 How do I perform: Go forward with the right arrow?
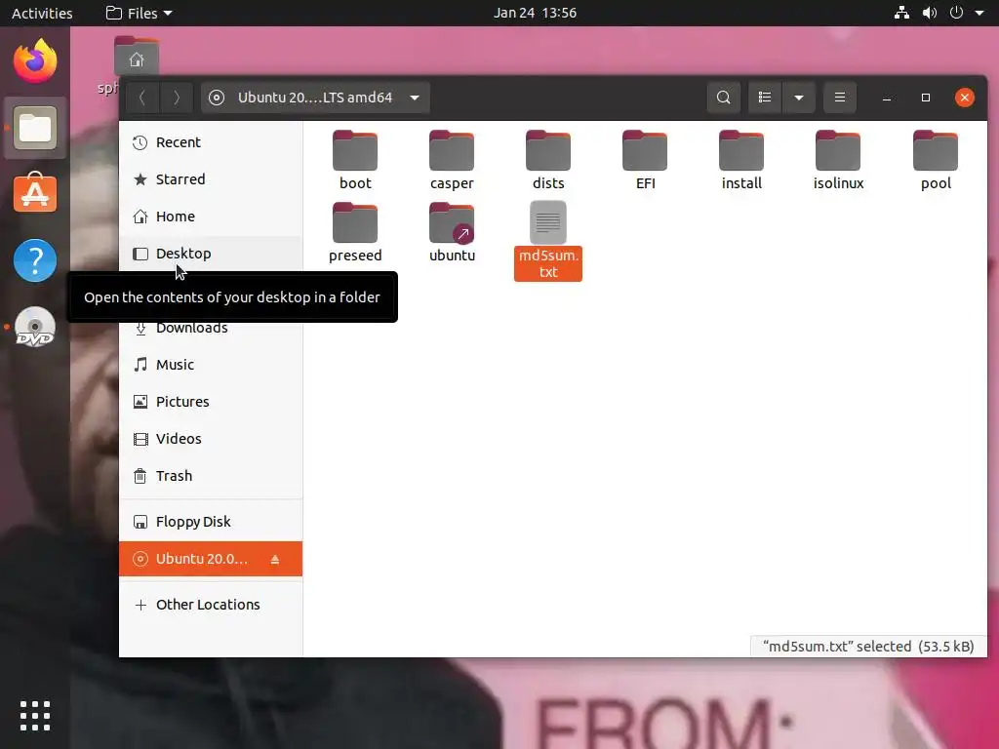176,98
